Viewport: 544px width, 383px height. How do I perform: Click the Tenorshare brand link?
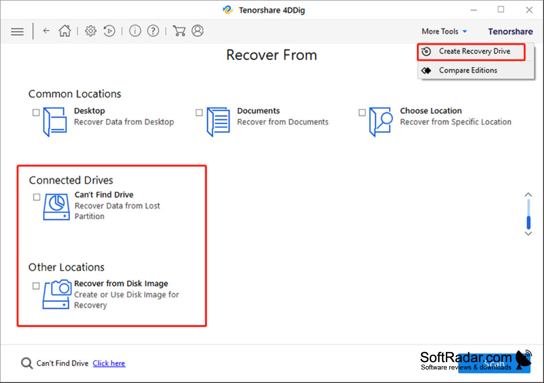pos(510,31)
